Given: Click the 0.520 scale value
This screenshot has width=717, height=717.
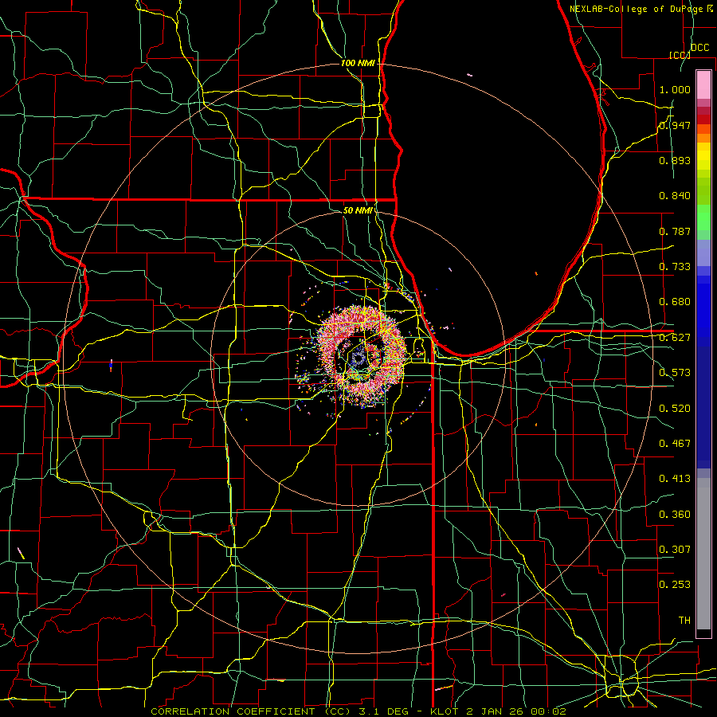Looking at the screenshot, I should 675,409.
